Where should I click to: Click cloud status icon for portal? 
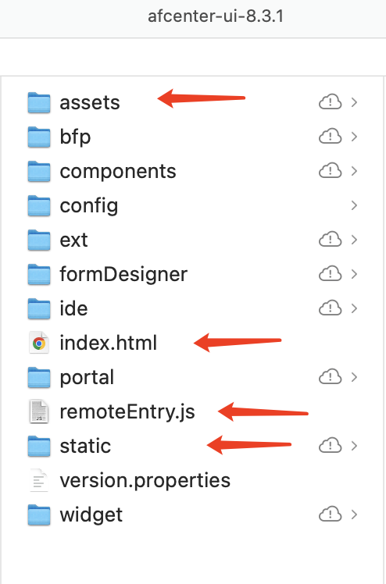point(330,377)
